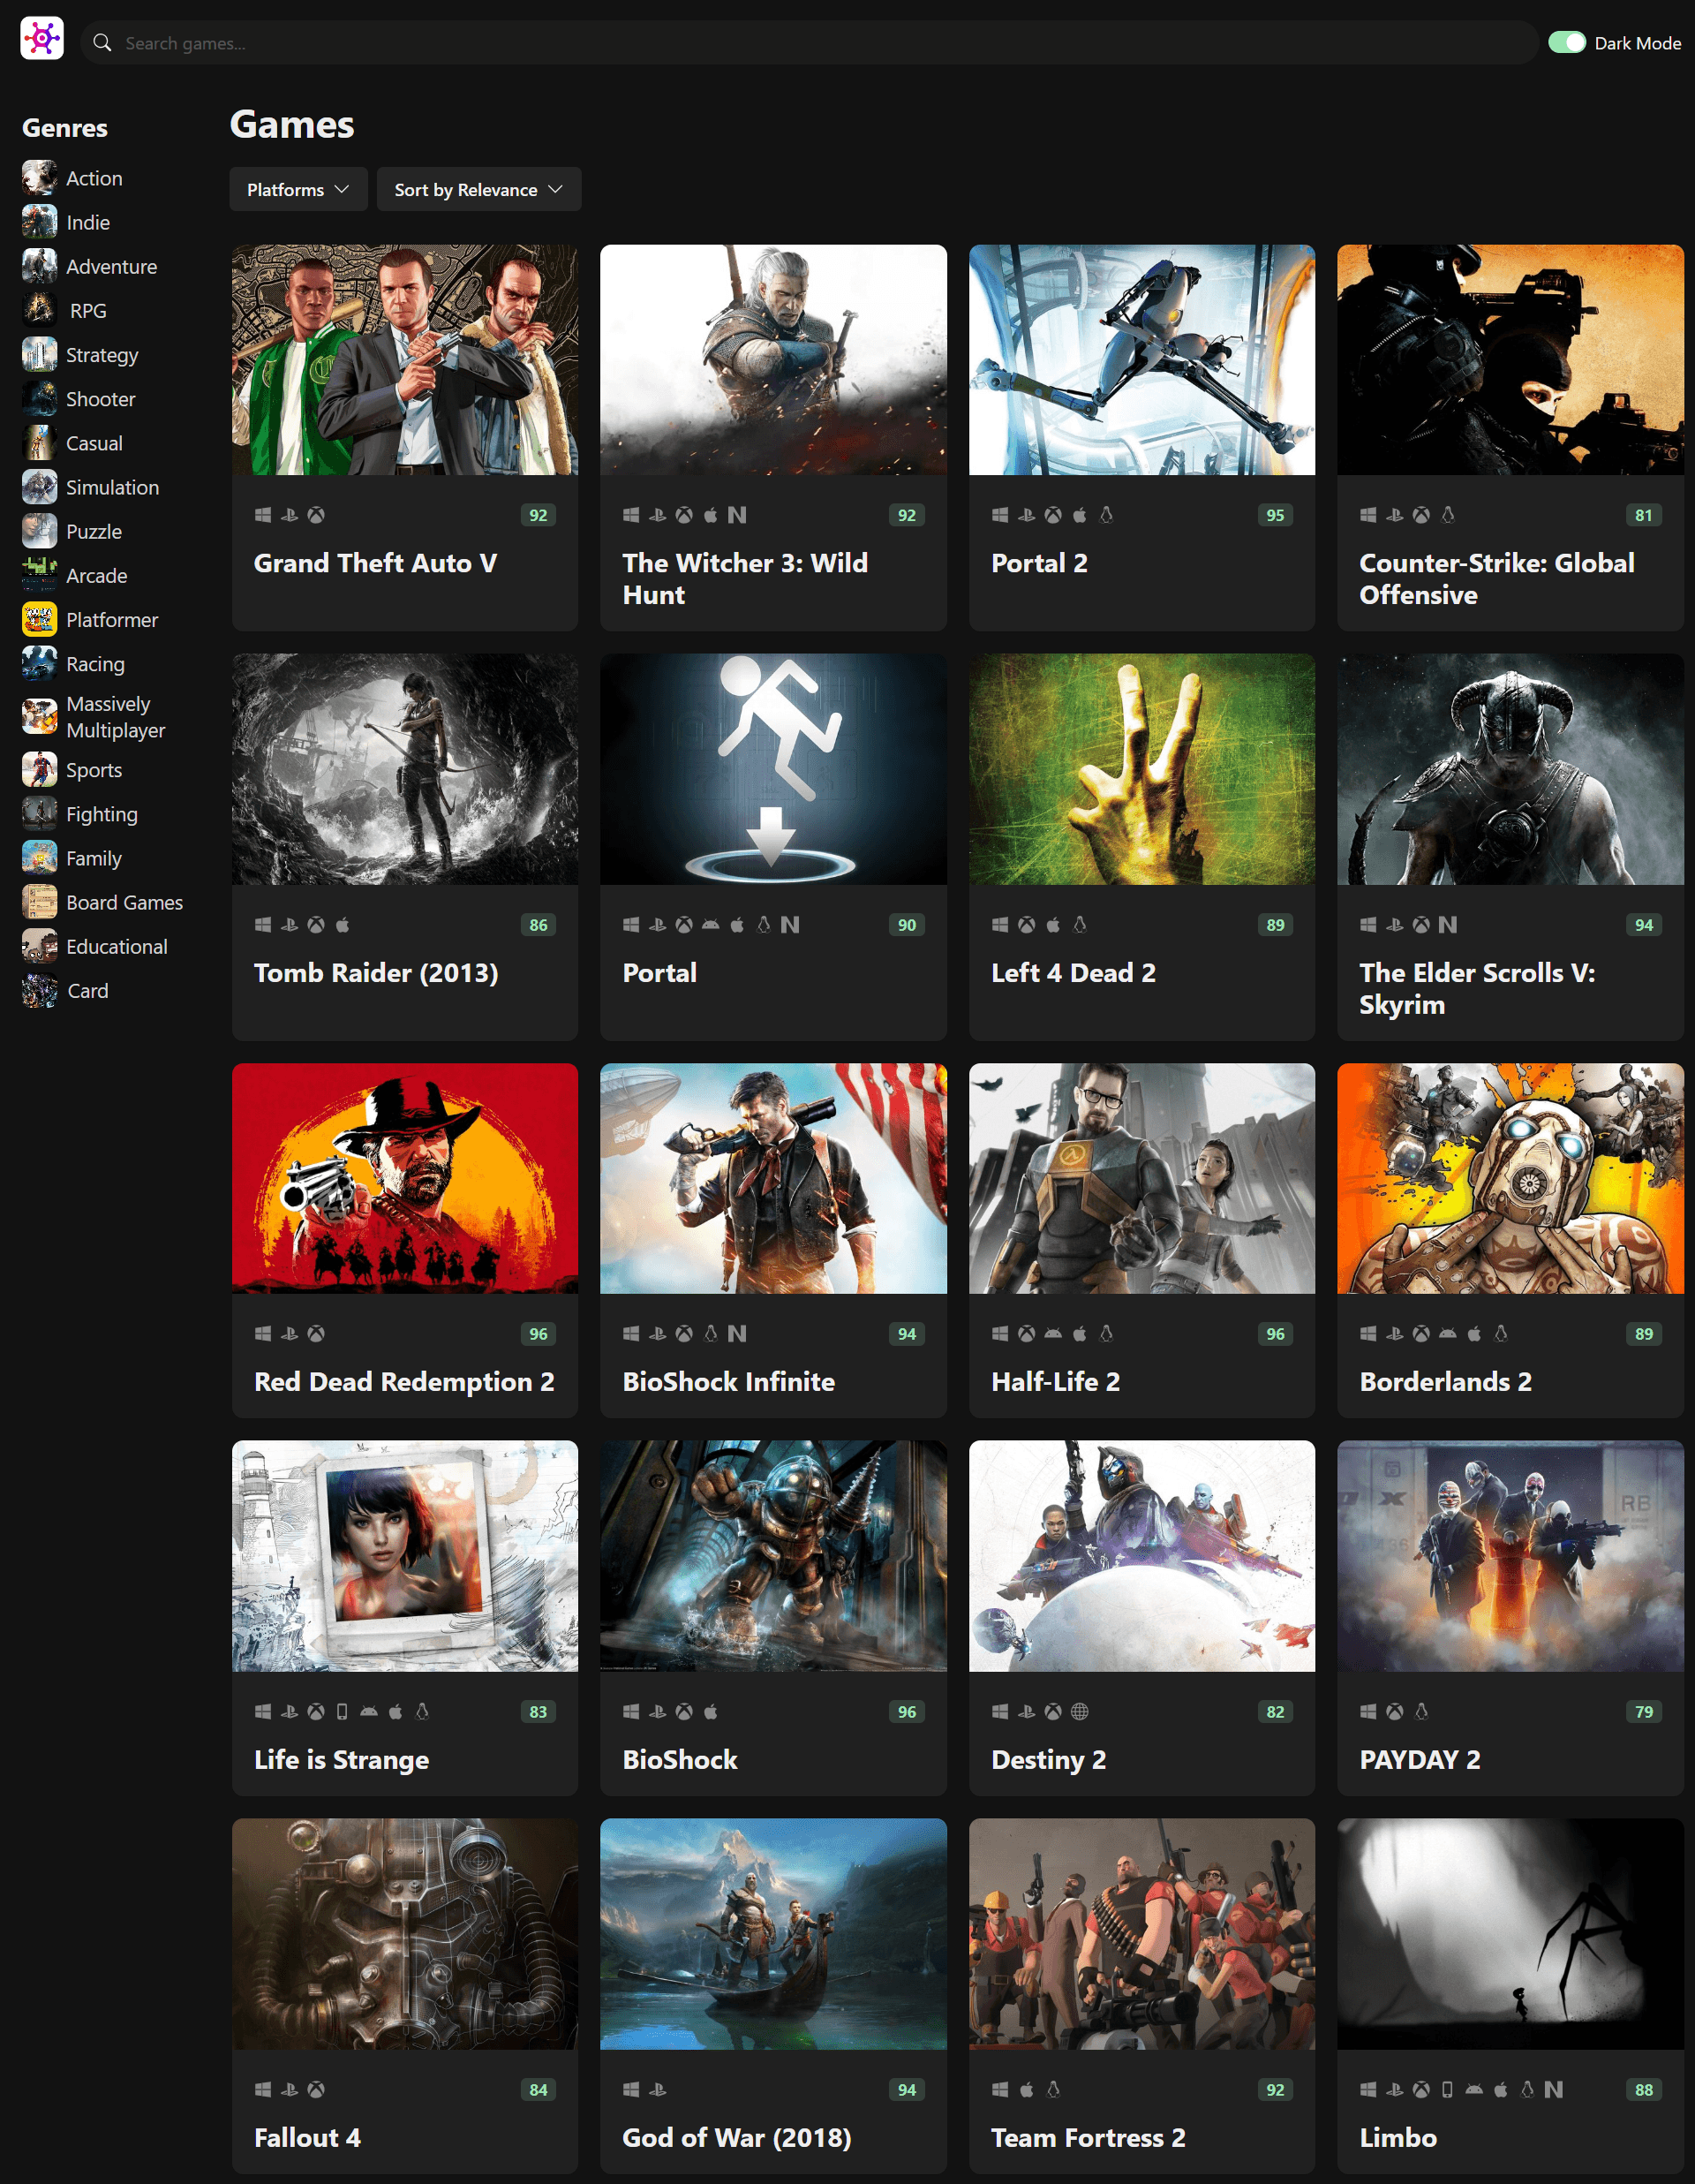
Task: Open the Sort by Relevance dropdown
Action: pyautogui.click(x=478, y=189)
